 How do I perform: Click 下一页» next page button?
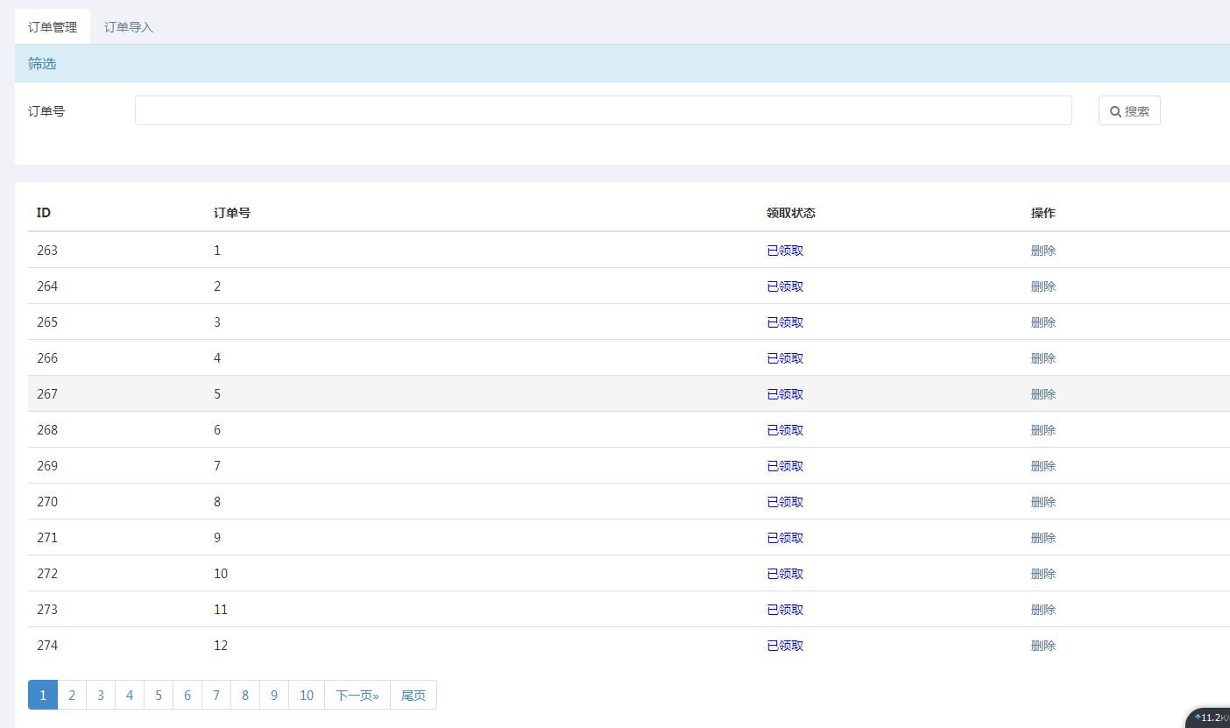click(x=357, y=695)
